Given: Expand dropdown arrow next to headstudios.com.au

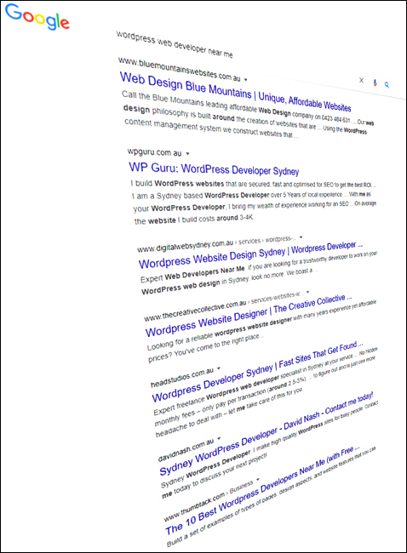Looking at the screenshot, I should pyautogui.click(x=219, y=368).
